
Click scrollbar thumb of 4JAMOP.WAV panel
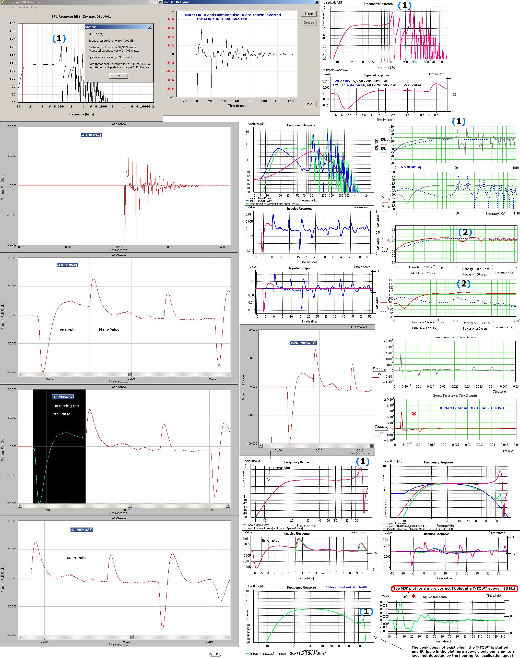tap(130, 506)
